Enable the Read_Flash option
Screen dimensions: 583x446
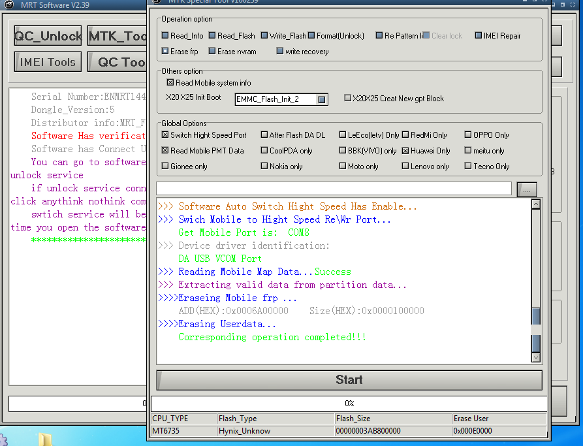212,36
